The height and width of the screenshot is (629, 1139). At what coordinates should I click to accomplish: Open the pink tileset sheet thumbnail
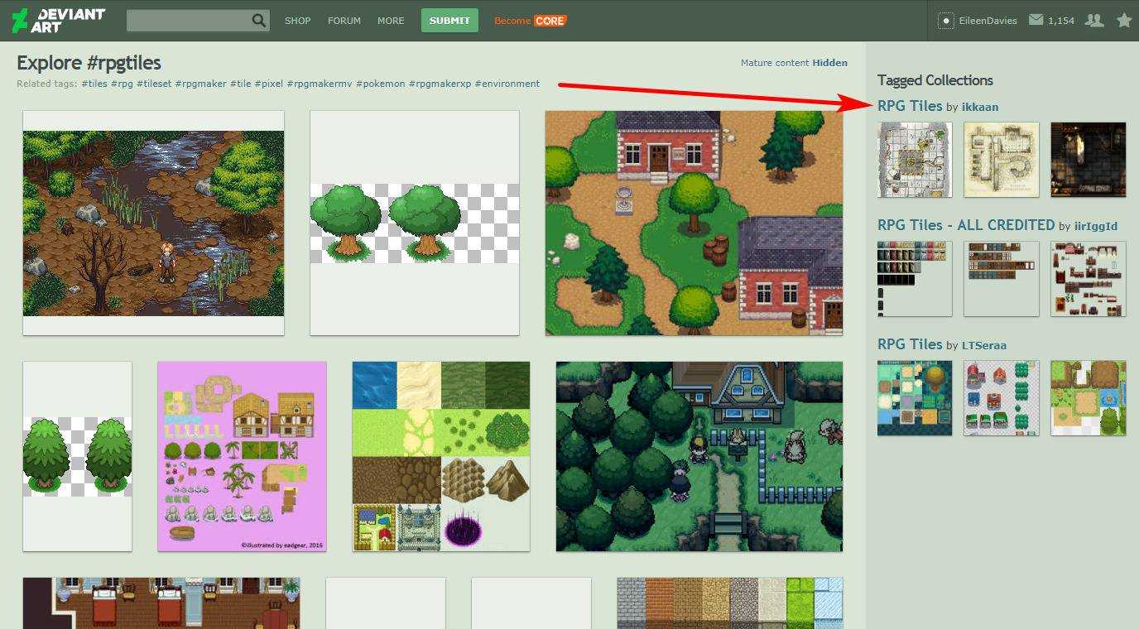242,456
